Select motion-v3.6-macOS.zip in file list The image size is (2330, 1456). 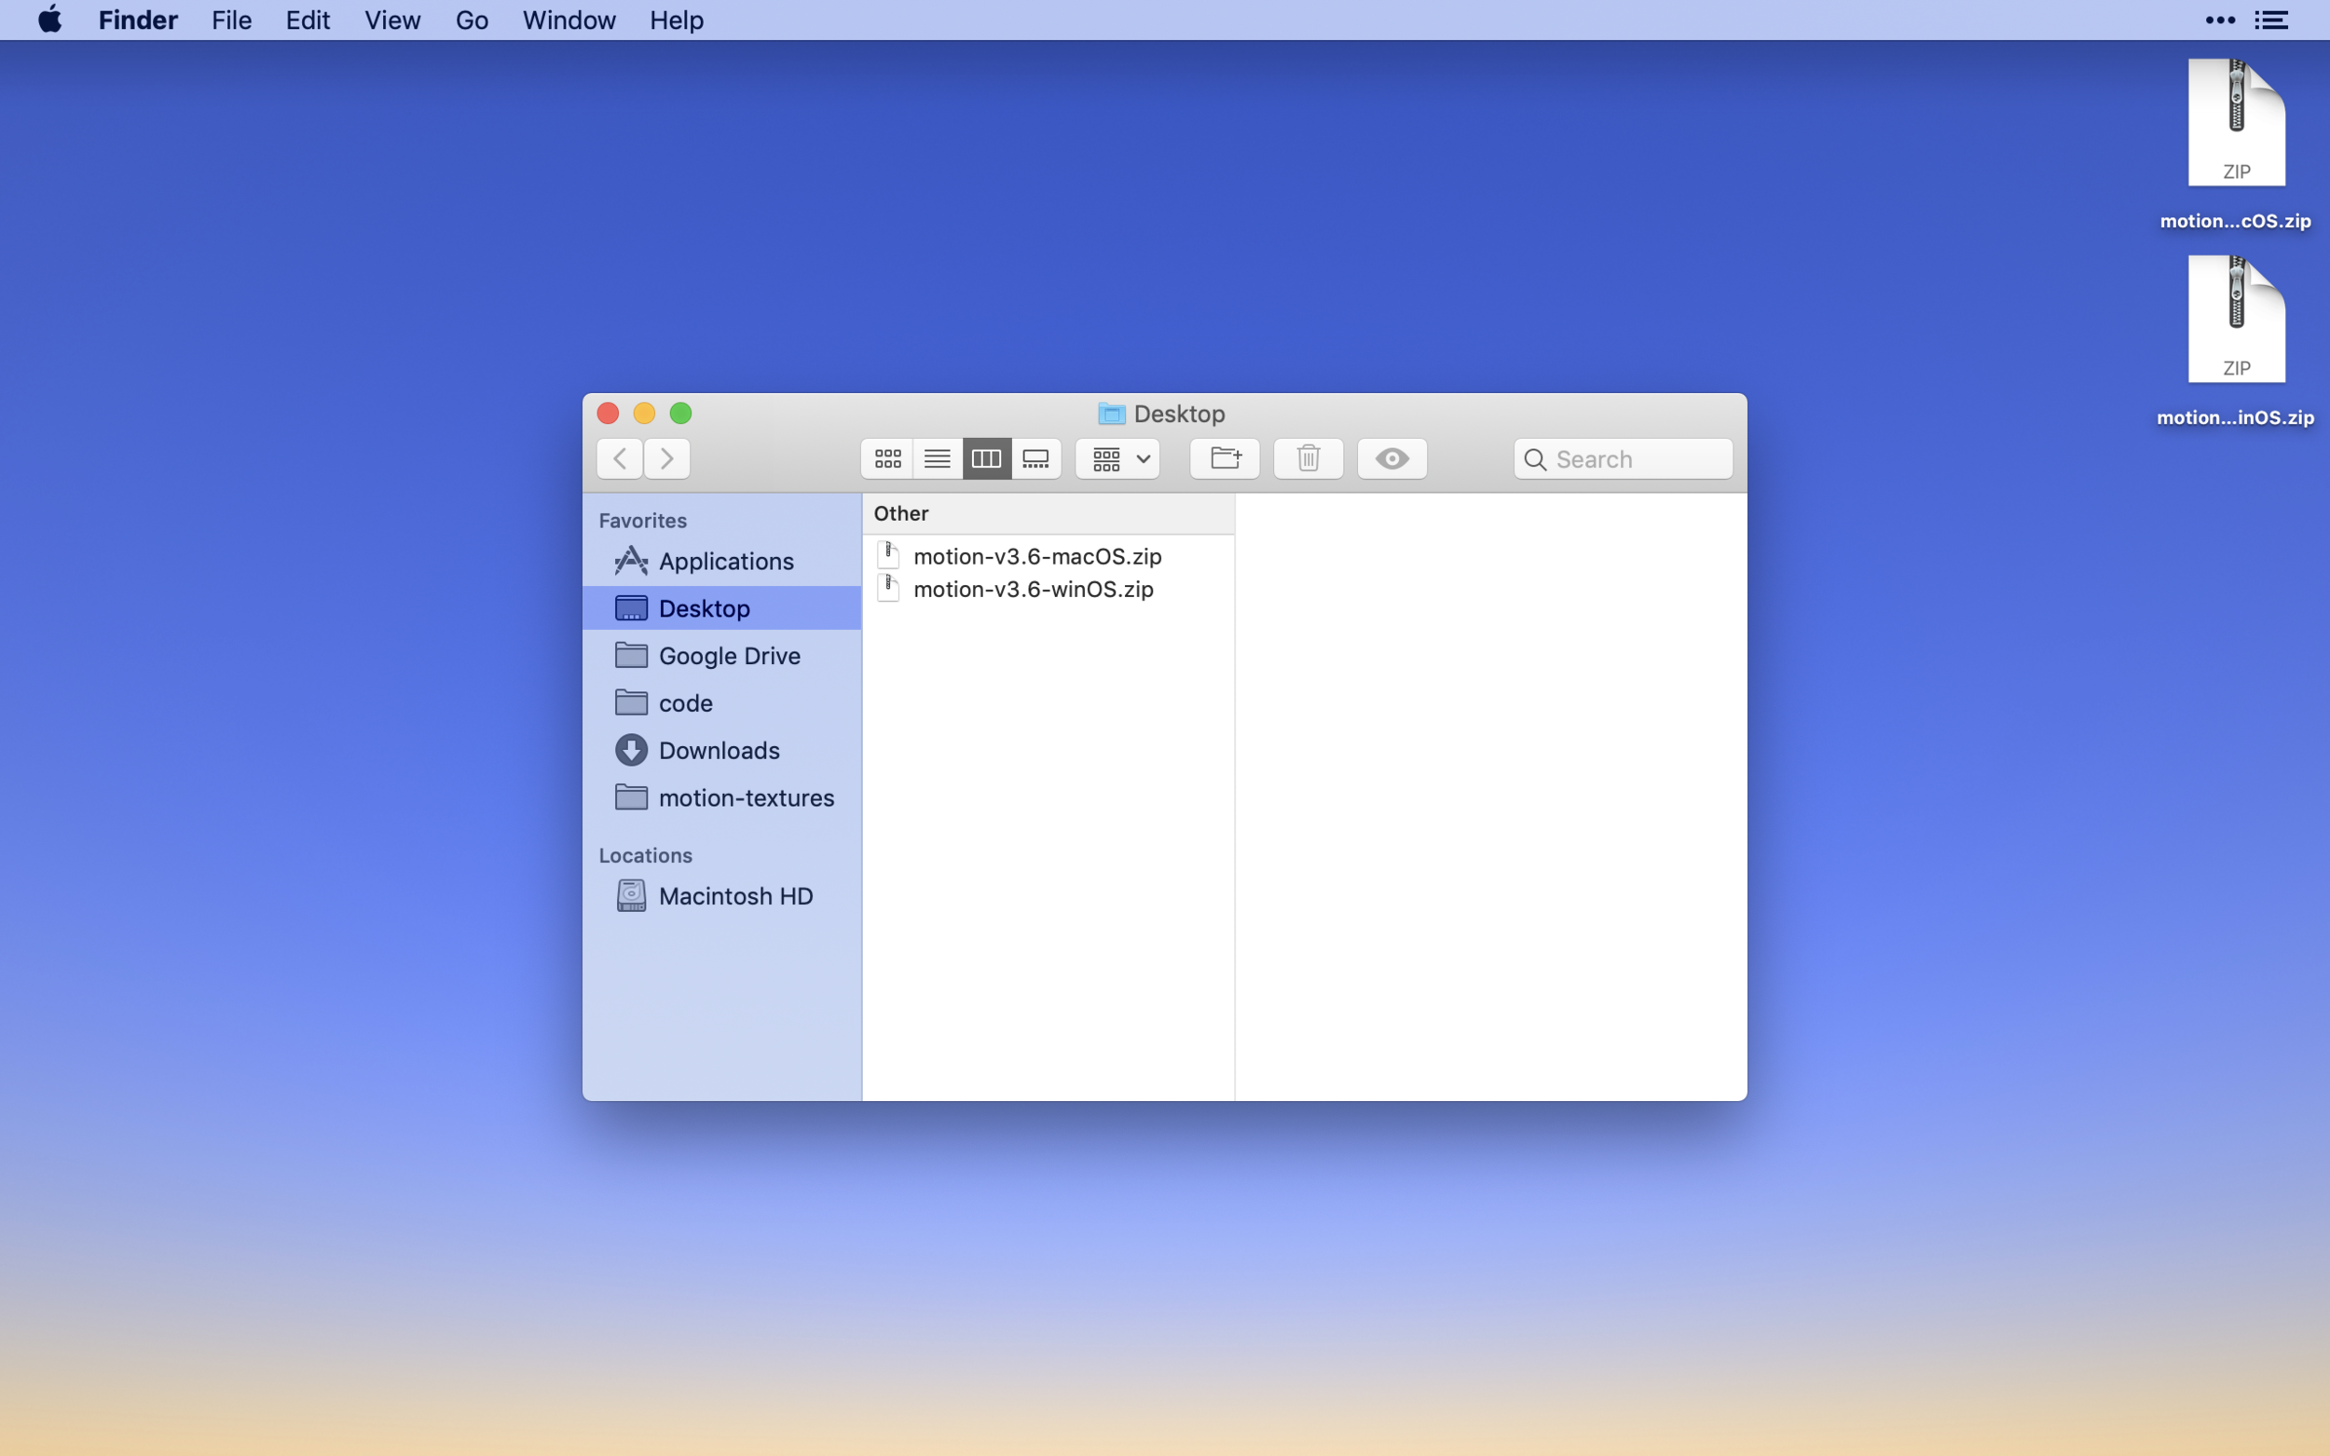pos(1048,556)
